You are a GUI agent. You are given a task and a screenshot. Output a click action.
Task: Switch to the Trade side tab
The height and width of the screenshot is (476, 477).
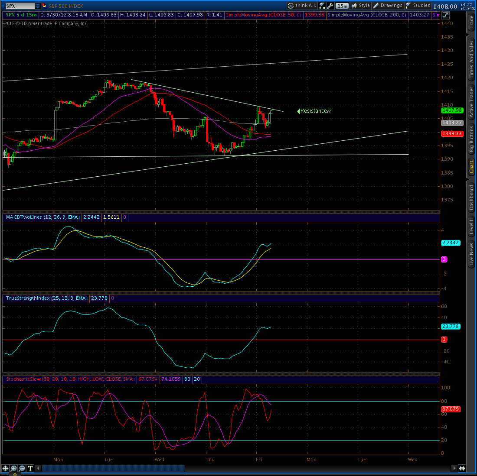[471, 23]
